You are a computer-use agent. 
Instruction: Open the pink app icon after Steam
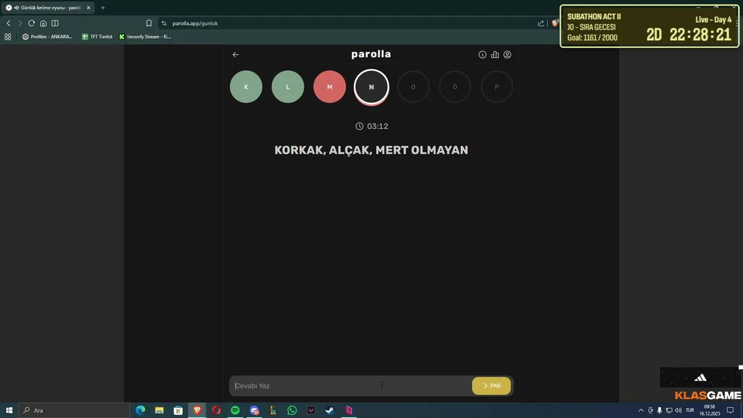click(x=349, y=410)
